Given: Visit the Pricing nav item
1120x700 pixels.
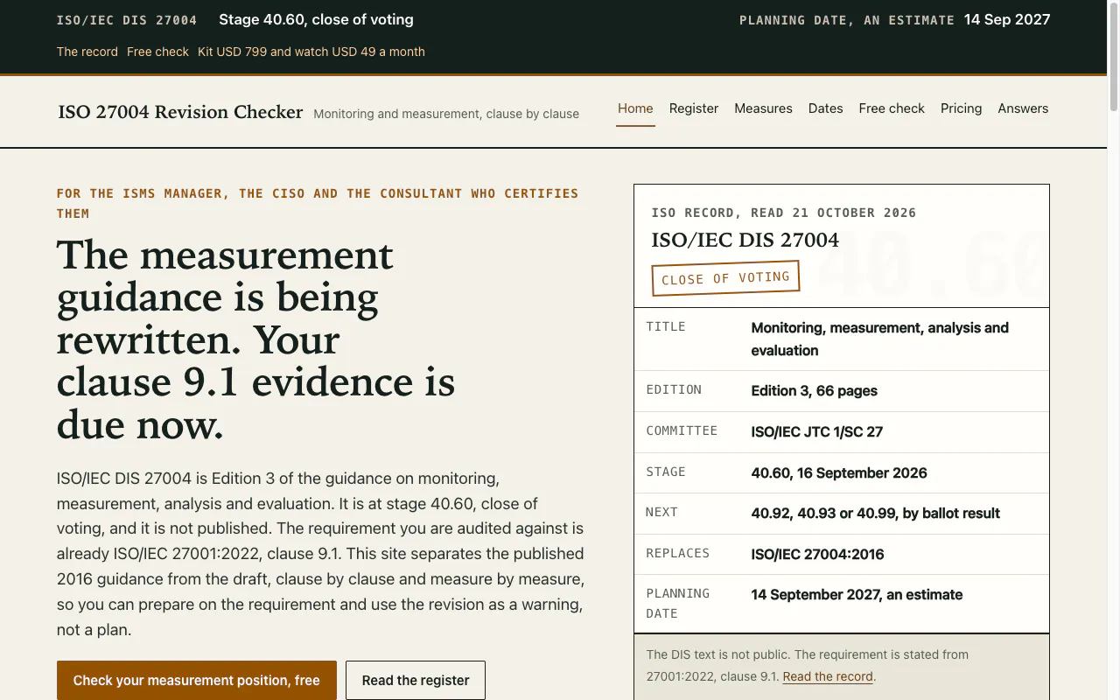Looking at the screenshot, I should 961,108.
